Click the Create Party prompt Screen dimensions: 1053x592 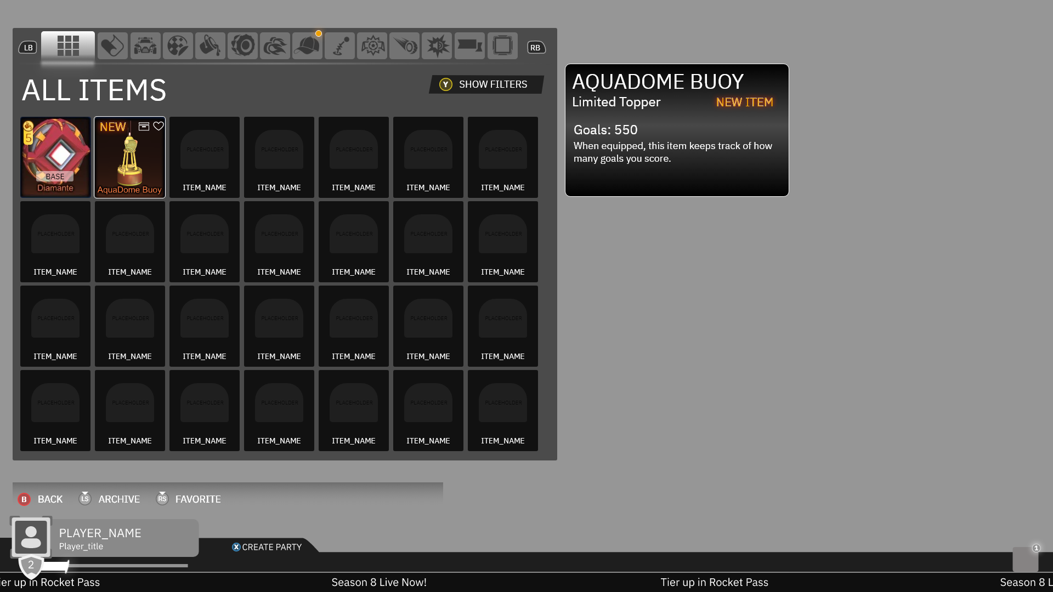click(267, 547)
